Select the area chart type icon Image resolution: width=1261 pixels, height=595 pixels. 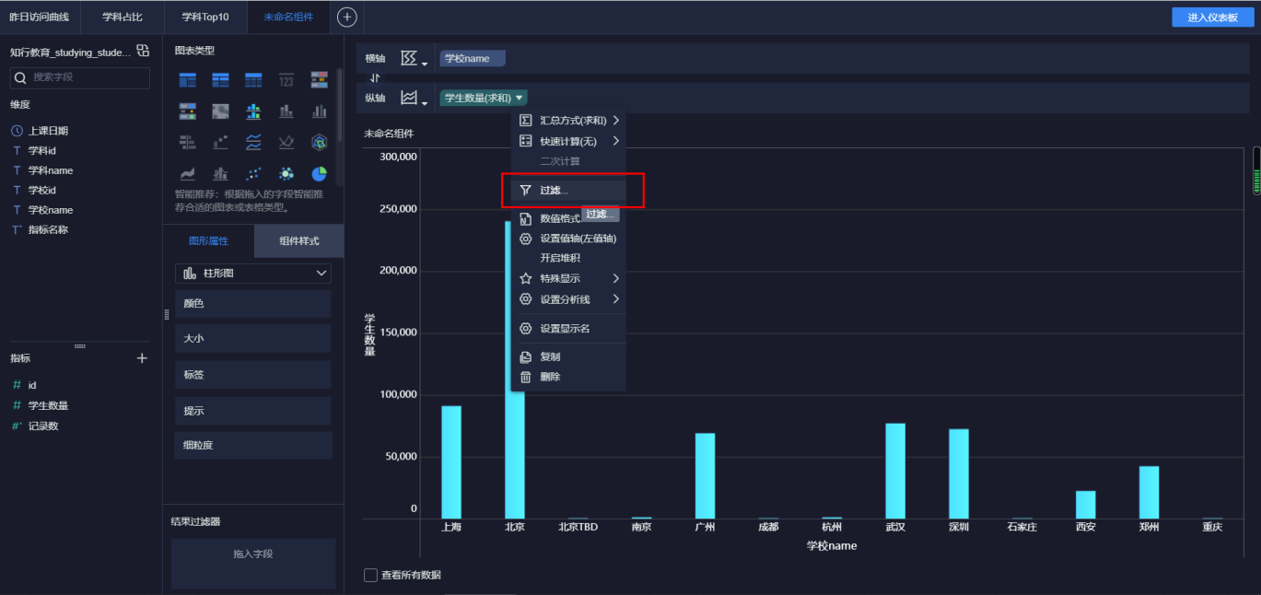coord(188,172)
